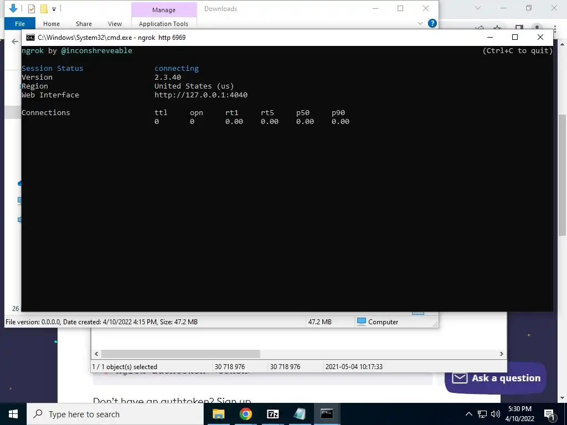Open the Ask a question button
Screen dimensions: 567x425
tap(495, 378)
